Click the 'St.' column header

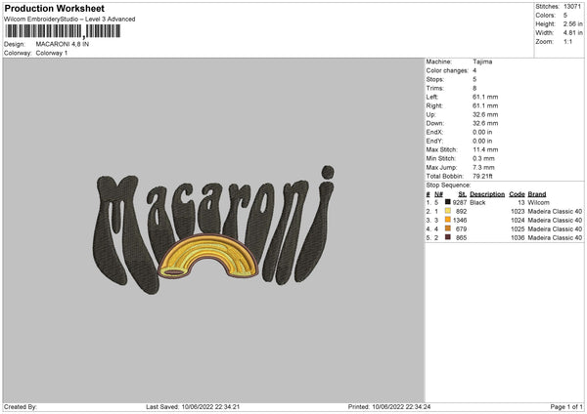[x=463, y=194]
